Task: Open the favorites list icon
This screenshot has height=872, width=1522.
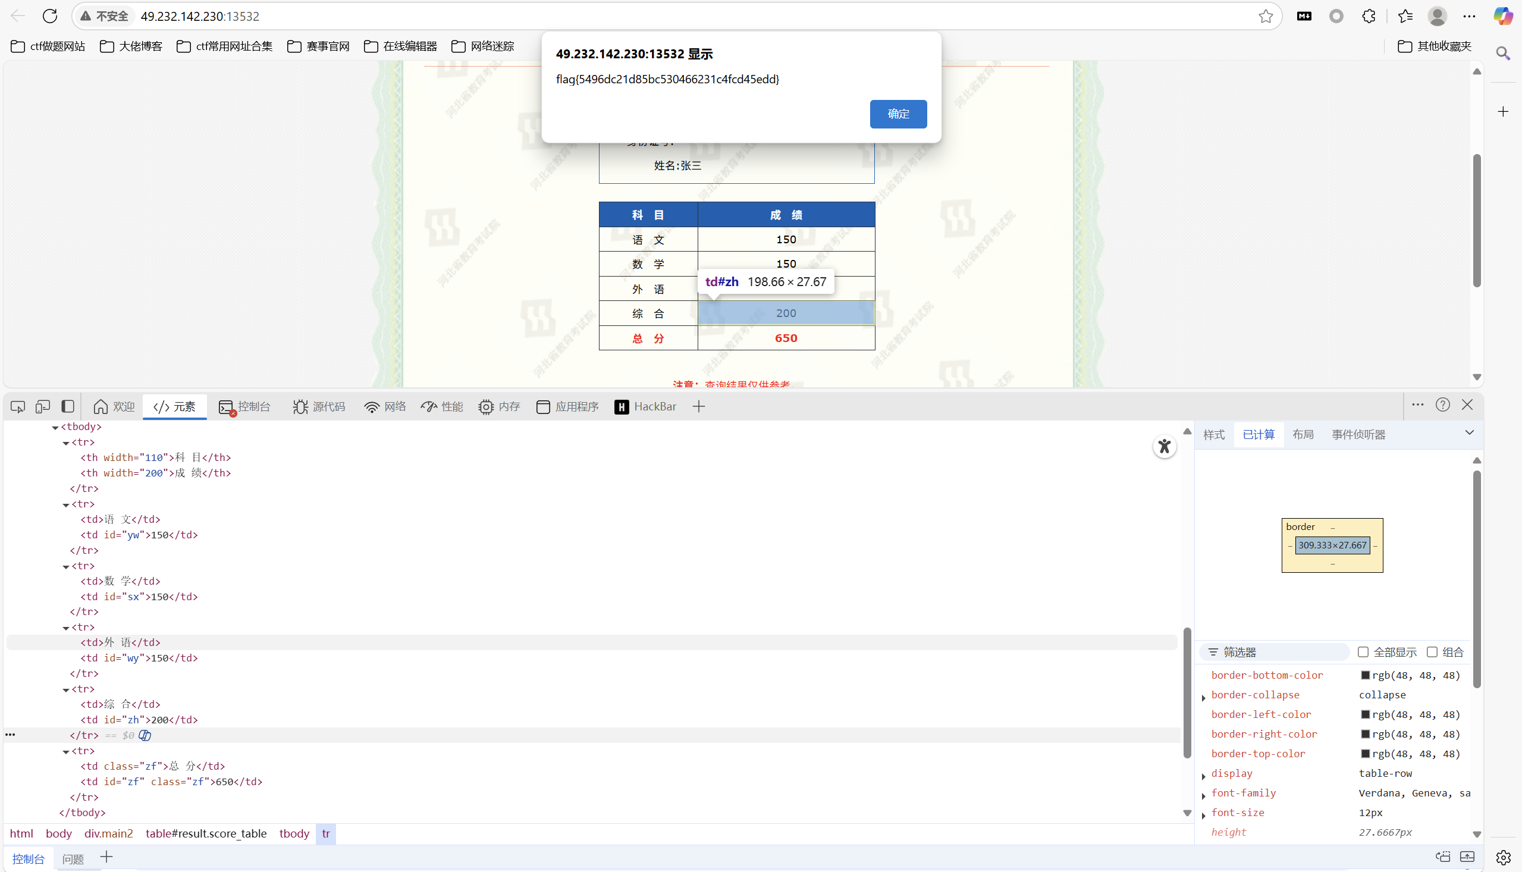Action: [x=1405, y=16]
